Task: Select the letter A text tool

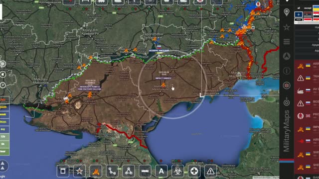Action: [x=161, y=171]
